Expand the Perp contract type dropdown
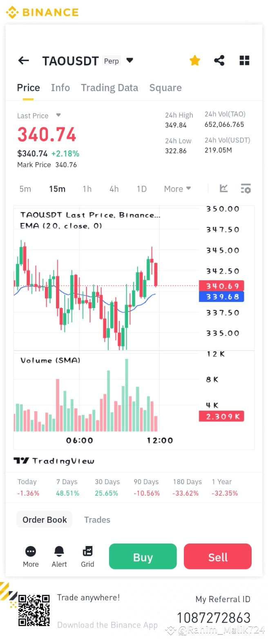This screenshot has width=268, height=639. point(130,60)
